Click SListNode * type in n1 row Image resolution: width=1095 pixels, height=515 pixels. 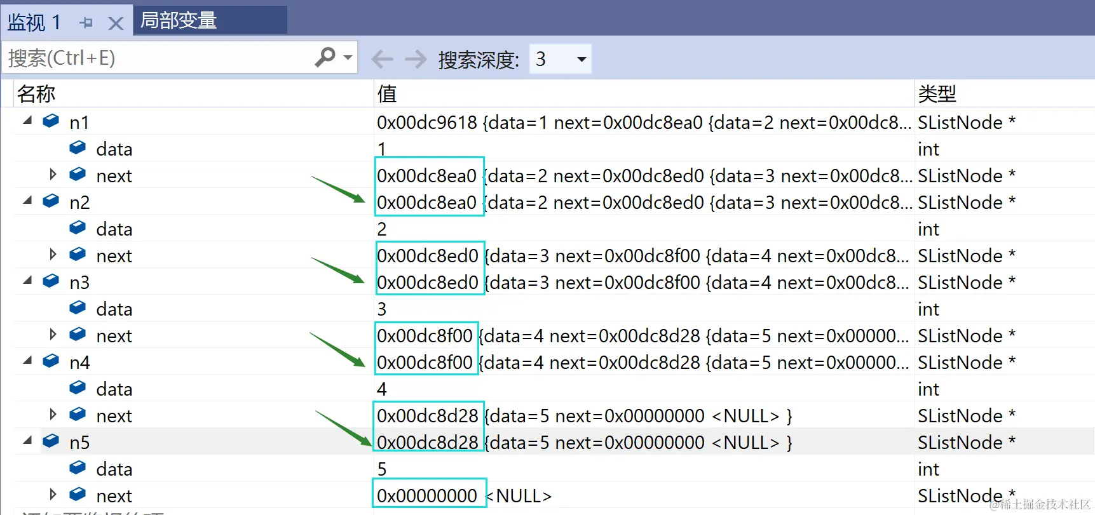[967, 123]
